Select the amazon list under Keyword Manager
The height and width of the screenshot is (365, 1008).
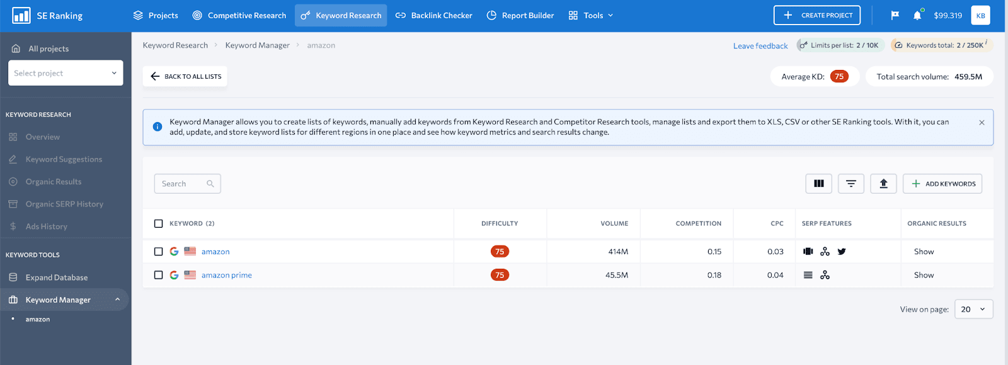pyautogui.click(x=38, y=320)
